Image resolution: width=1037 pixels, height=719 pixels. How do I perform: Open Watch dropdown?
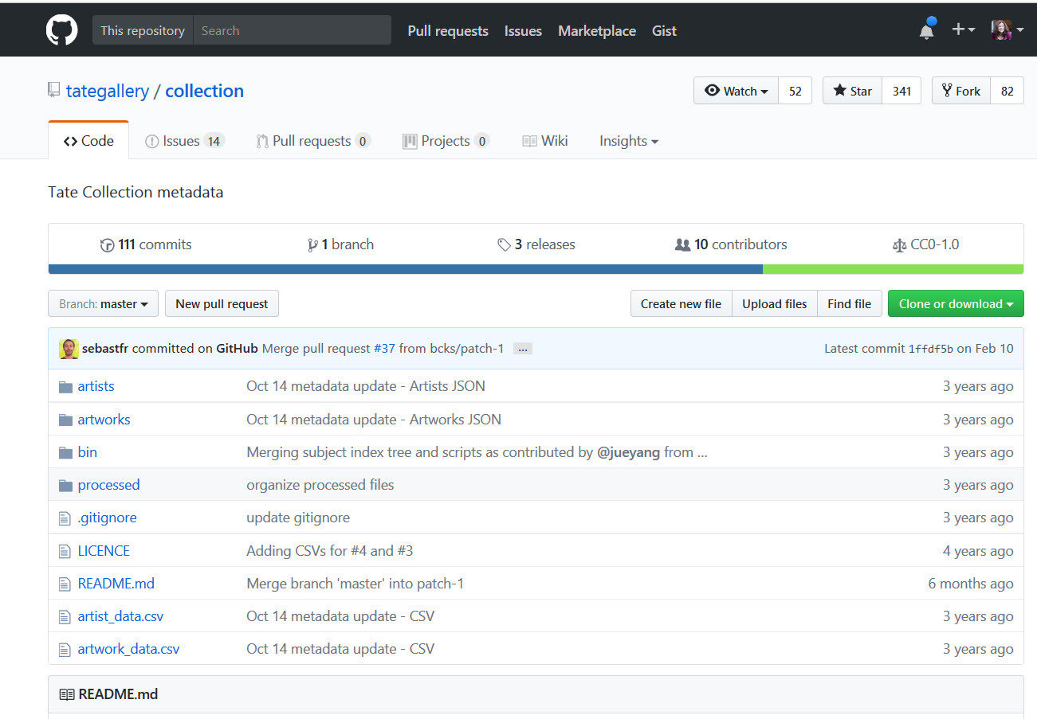(736, 91)
